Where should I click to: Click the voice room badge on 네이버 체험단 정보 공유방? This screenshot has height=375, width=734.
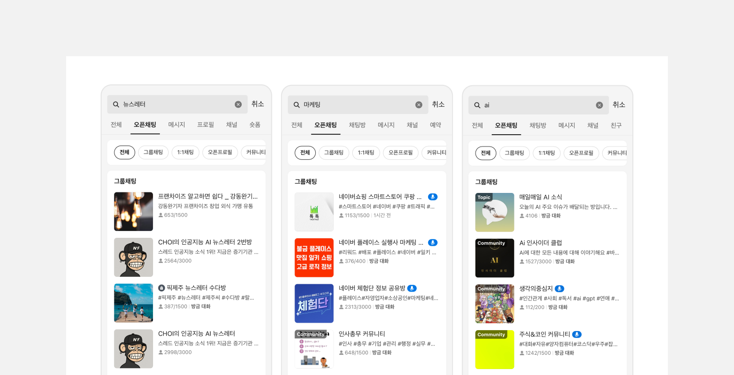[412, 288]
